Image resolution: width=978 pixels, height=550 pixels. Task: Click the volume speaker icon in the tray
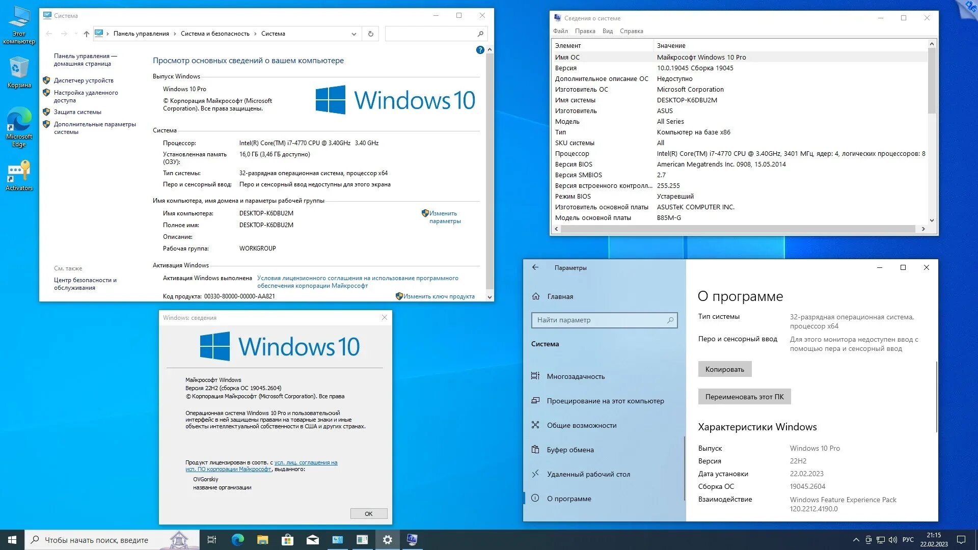point(893,540)
